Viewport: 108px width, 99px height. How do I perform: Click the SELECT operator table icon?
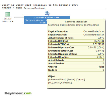tap(8, 15)
